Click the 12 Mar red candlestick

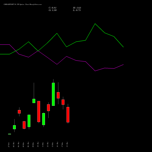(48, 108)
